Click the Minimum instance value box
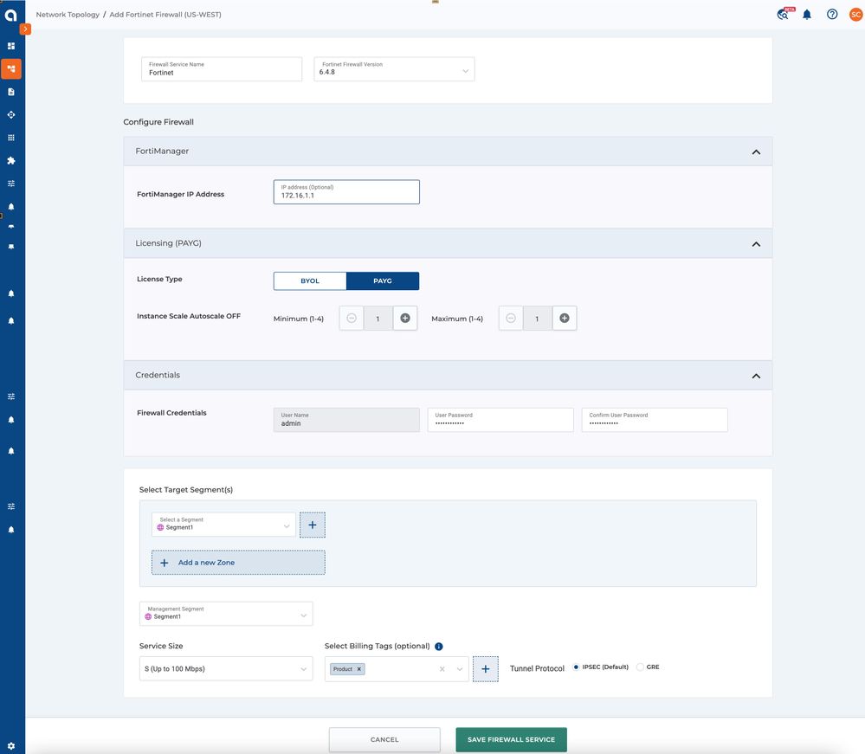The image size is (865, 754). coord(378,319)
